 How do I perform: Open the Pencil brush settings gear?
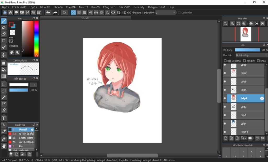pos(32,130)
